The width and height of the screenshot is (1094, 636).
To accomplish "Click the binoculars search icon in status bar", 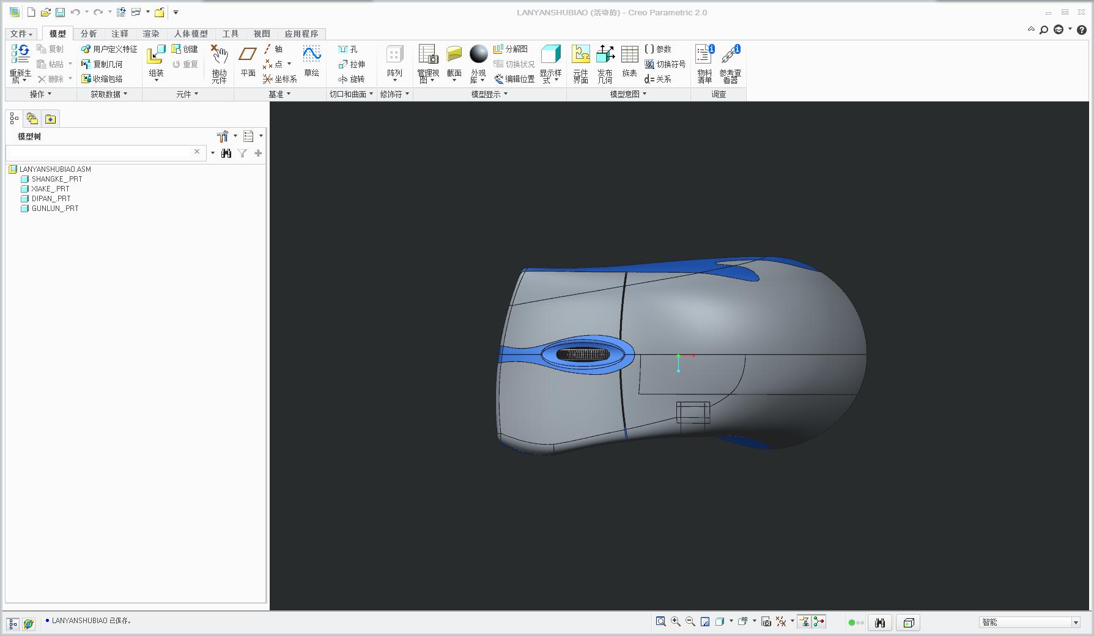I will click(879, 623).
